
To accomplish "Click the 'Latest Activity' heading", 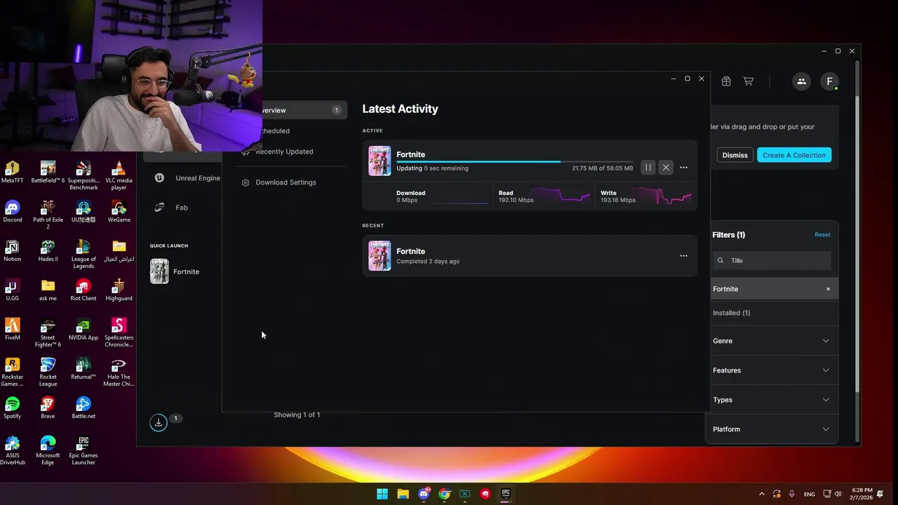I will (x=400, y=109).
